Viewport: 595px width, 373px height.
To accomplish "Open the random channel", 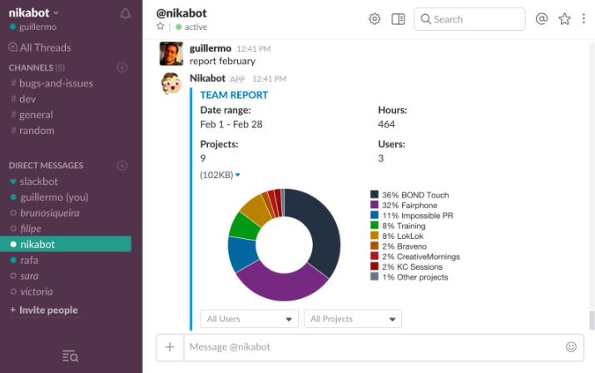I will pyautogui.click(x=32, y=131).
